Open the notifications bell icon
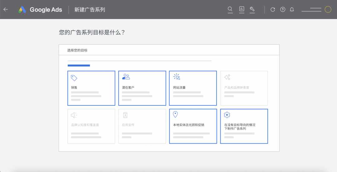337x172 pixels. [292, 9]
